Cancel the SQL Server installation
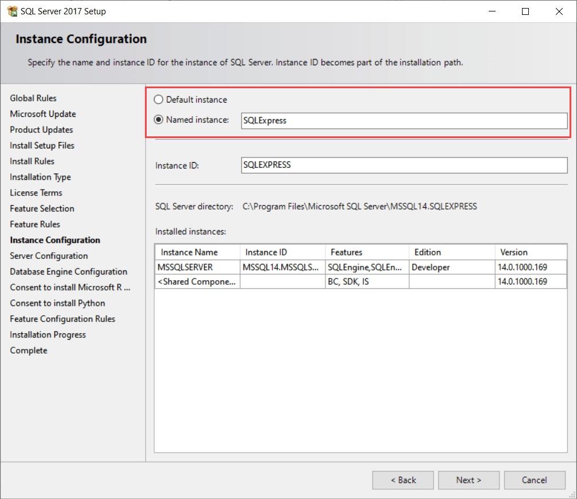The image size is (577, 499). 534,480
